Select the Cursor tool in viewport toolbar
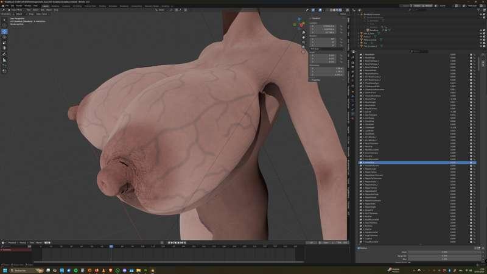 [x=4, y=26]
